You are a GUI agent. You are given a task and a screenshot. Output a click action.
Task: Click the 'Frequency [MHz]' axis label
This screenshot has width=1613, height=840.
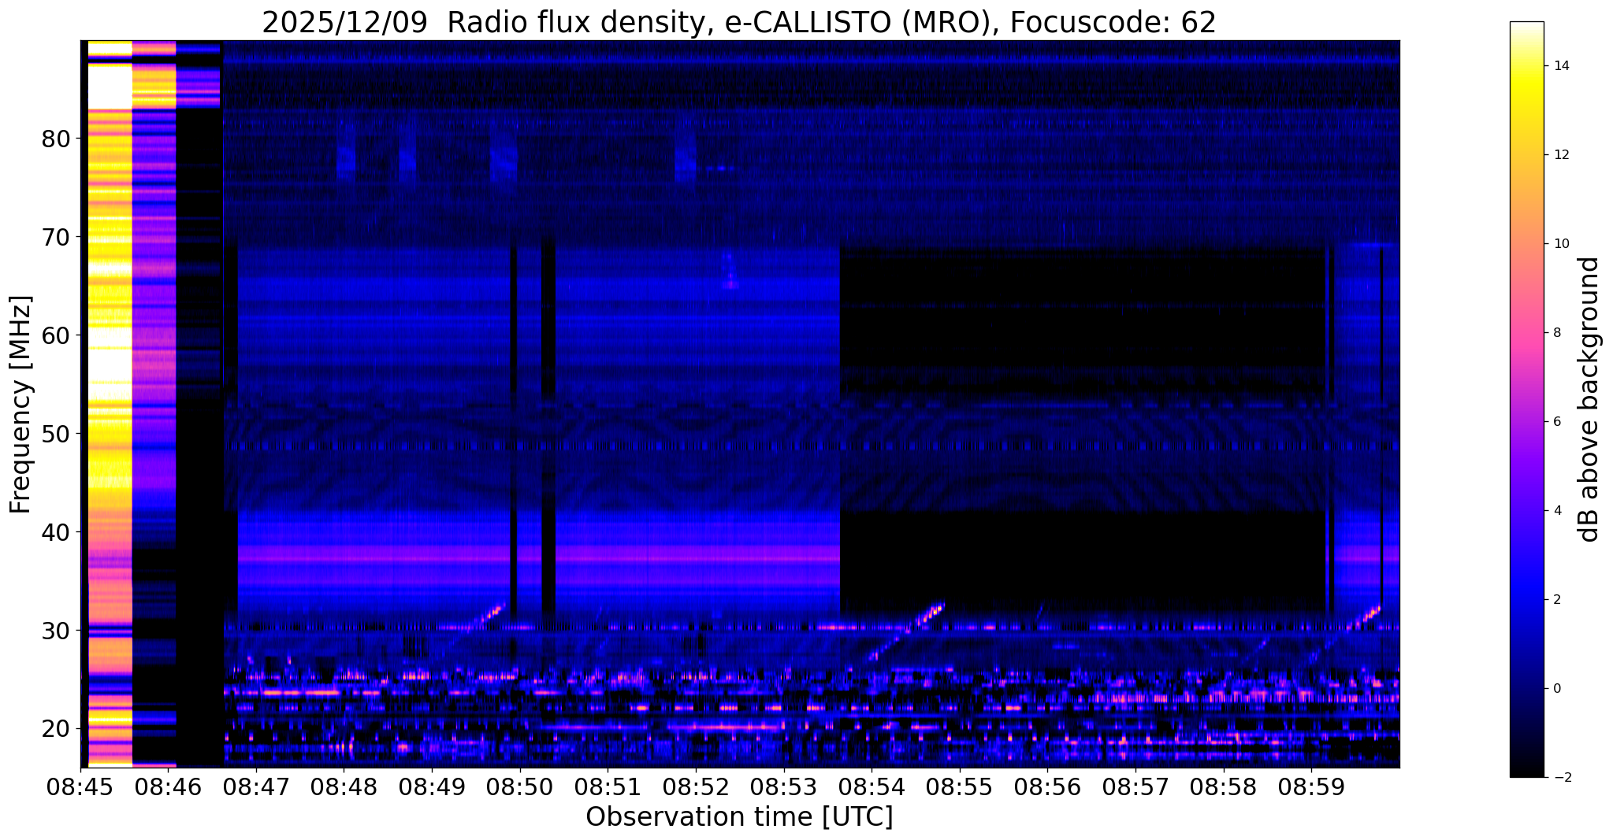point(21,405)
